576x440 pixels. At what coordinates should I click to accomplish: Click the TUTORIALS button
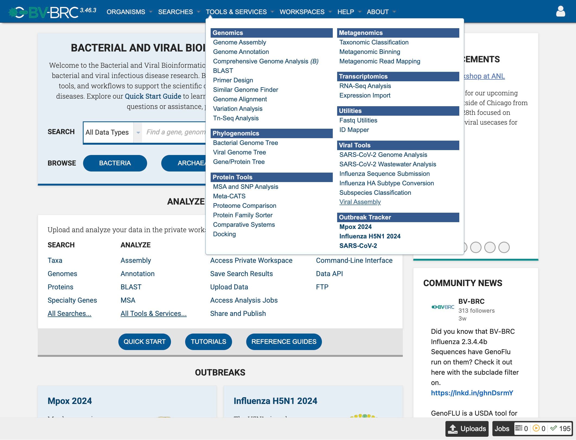(208, 342)
